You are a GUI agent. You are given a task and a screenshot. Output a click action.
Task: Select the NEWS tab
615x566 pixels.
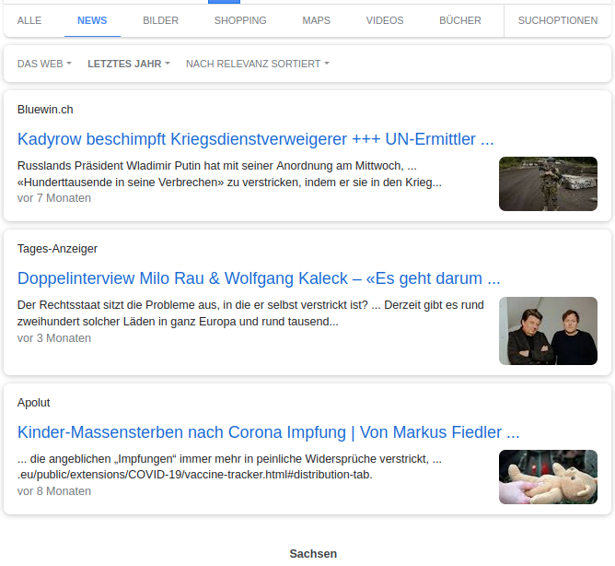[x=92, y=20]
